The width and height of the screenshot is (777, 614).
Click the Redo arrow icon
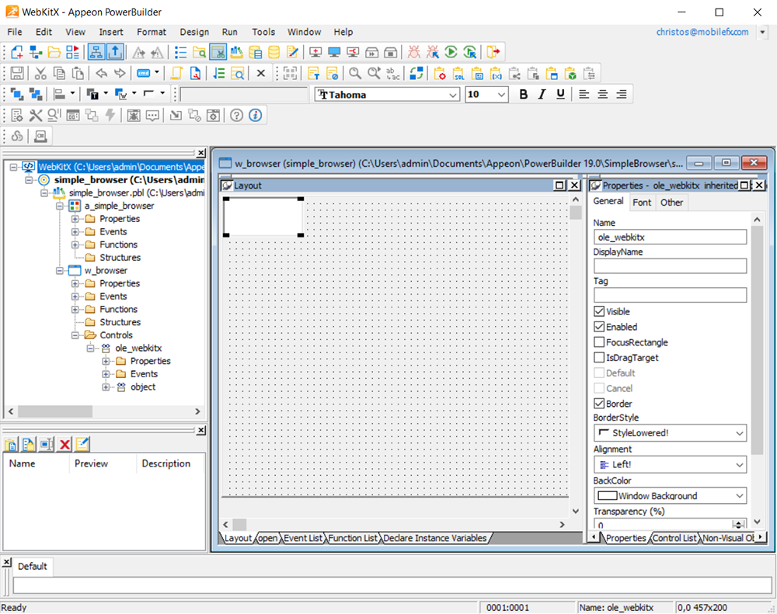(x=120, y=74)
